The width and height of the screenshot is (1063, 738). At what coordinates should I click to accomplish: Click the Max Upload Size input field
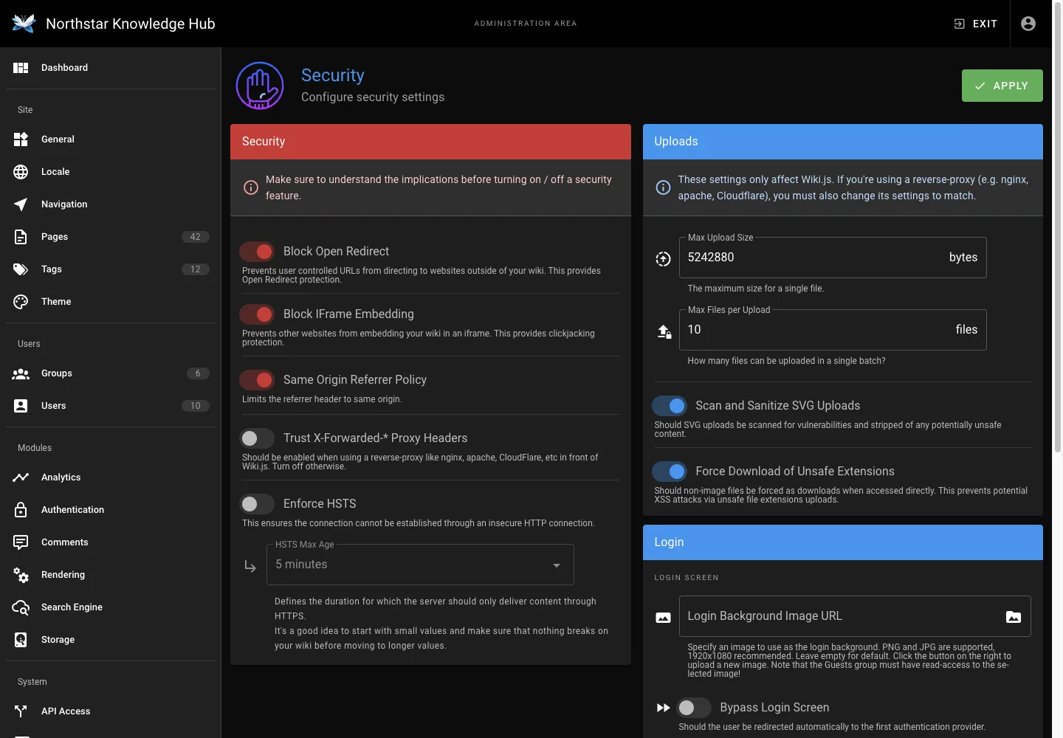pyautogui.click(x=833, y=258)
